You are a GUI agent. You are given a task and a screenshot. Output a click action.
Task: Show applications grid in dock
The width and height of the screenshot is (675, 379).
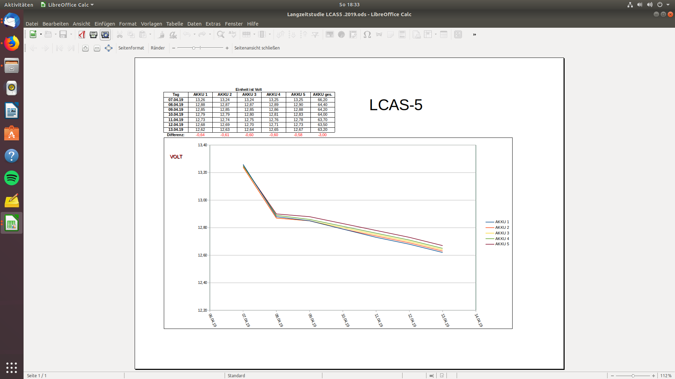(x=12, y=367)
